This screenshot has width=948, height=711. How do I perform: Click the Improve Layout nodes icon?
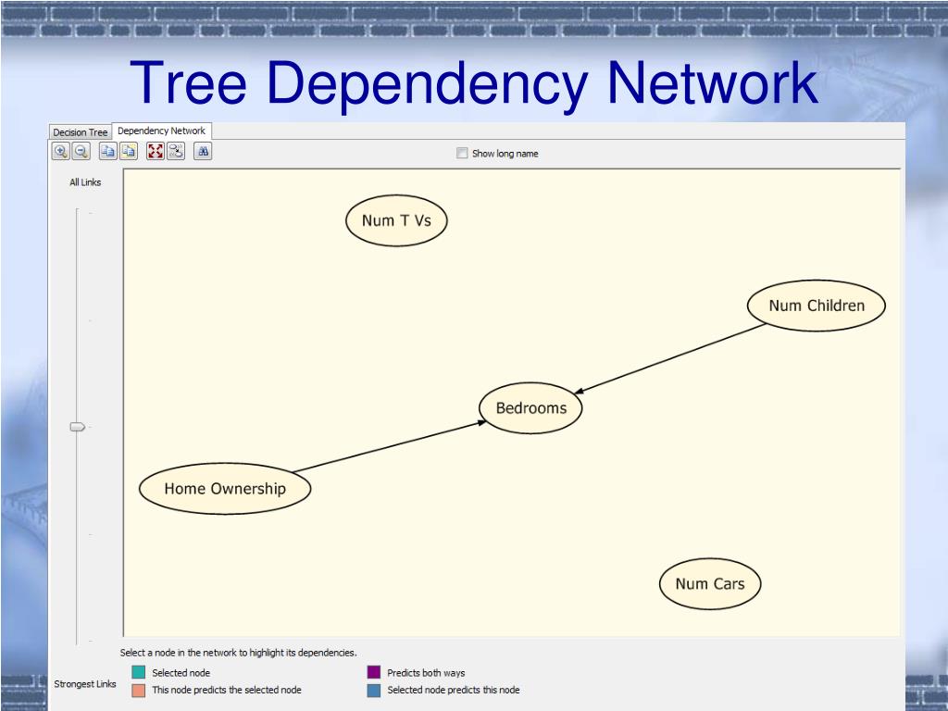point(176,151)
